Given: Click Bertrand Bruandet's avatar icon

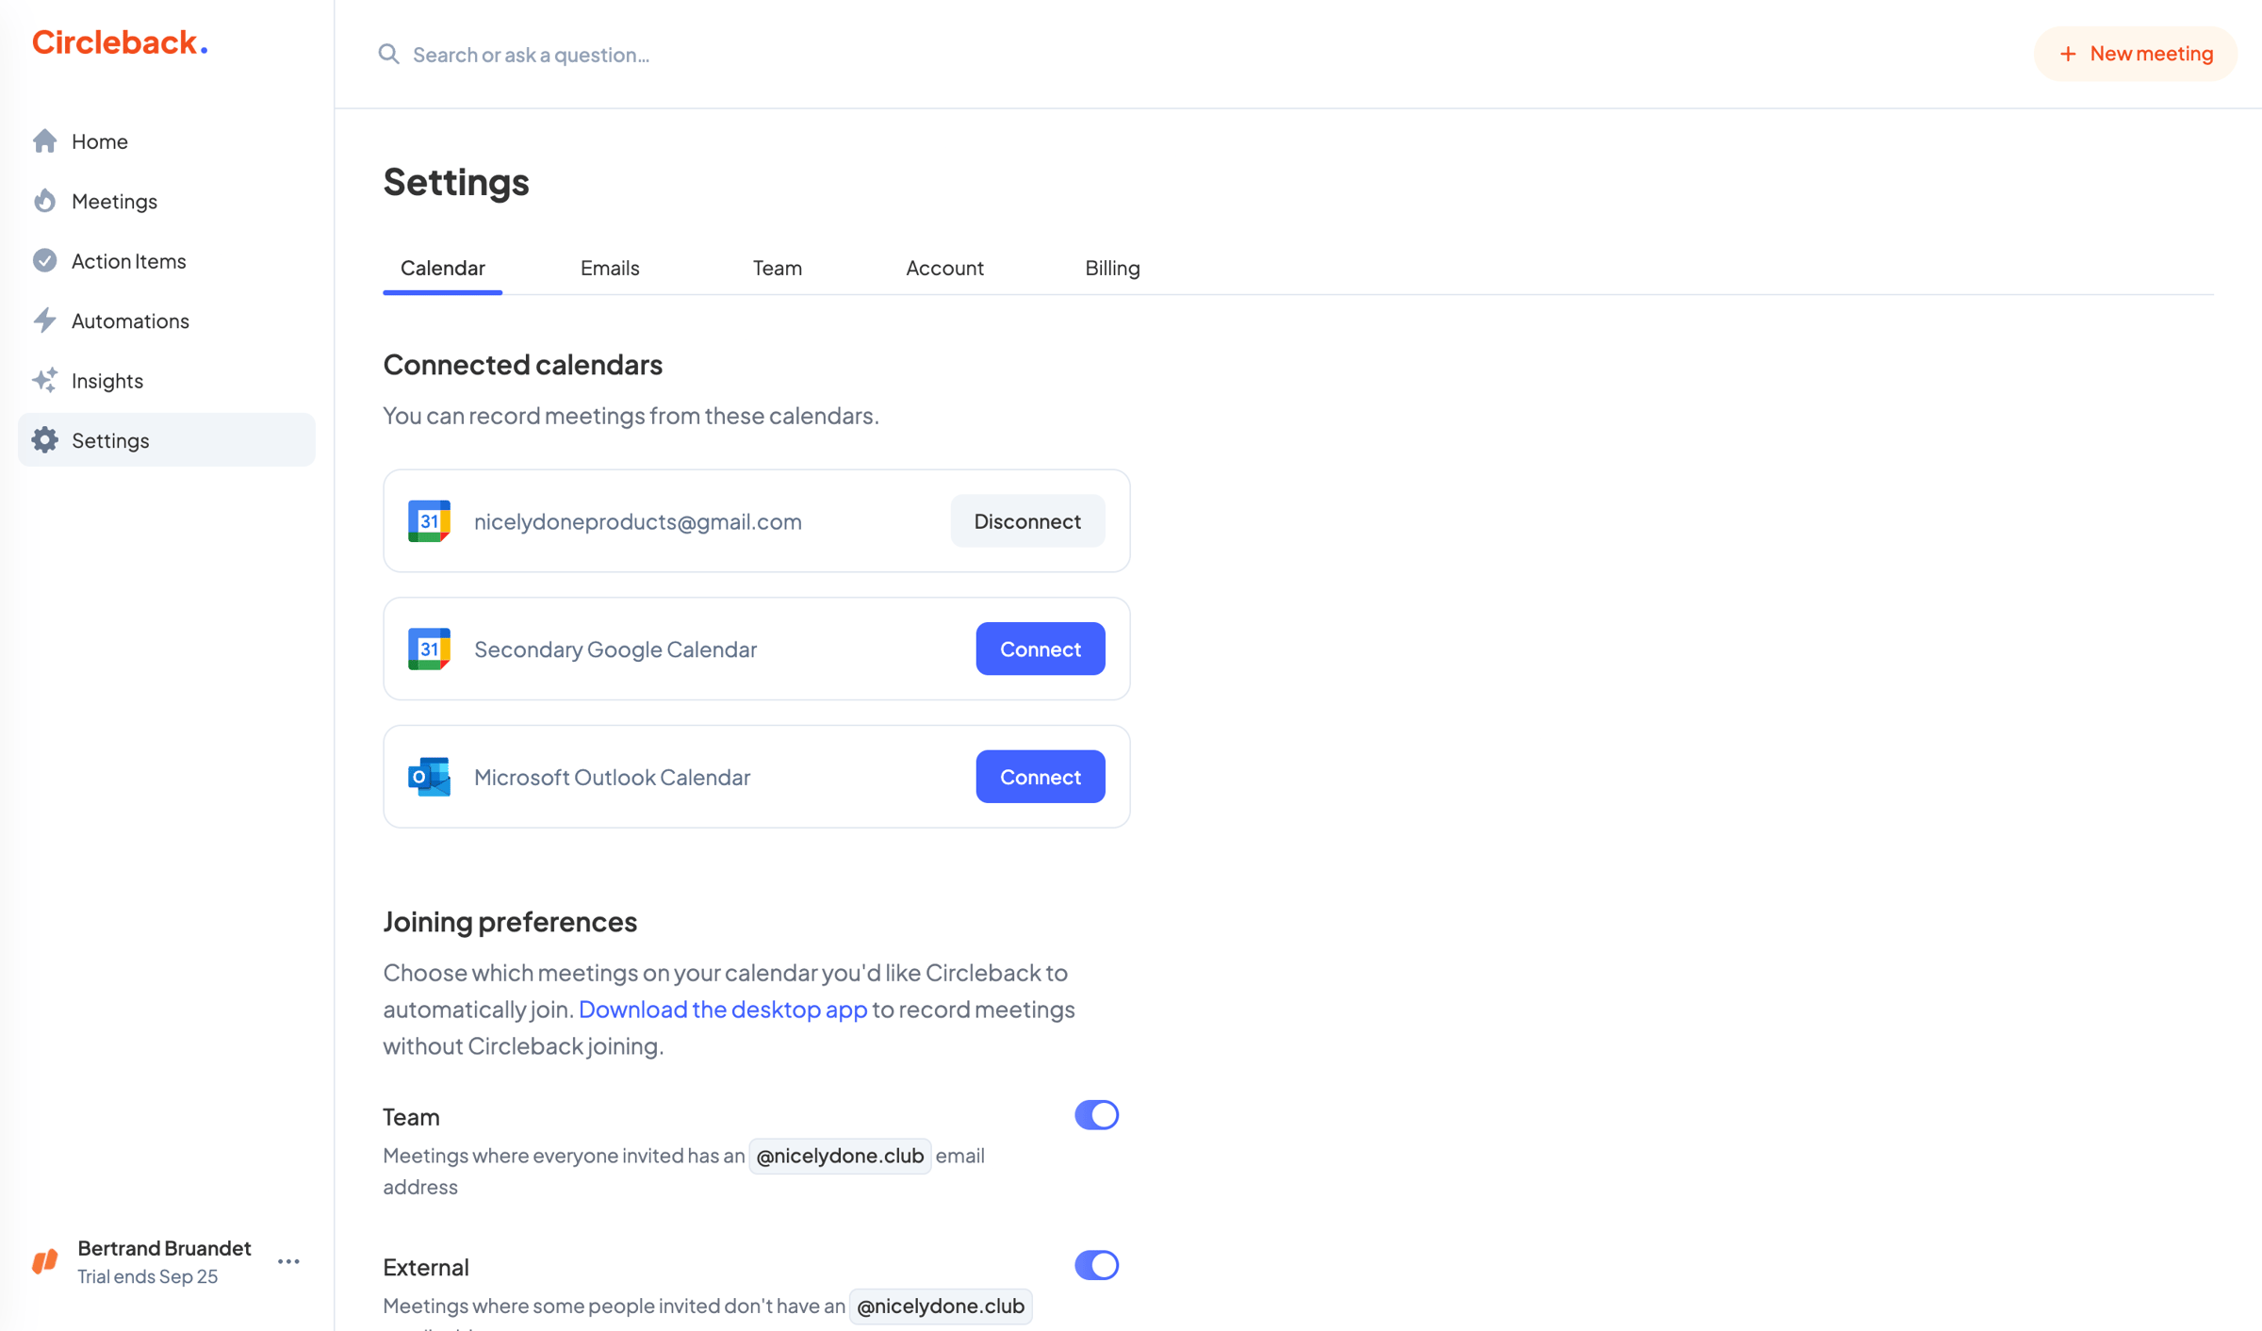Looking at the screenshot, I should click(x=45, y=1261).
